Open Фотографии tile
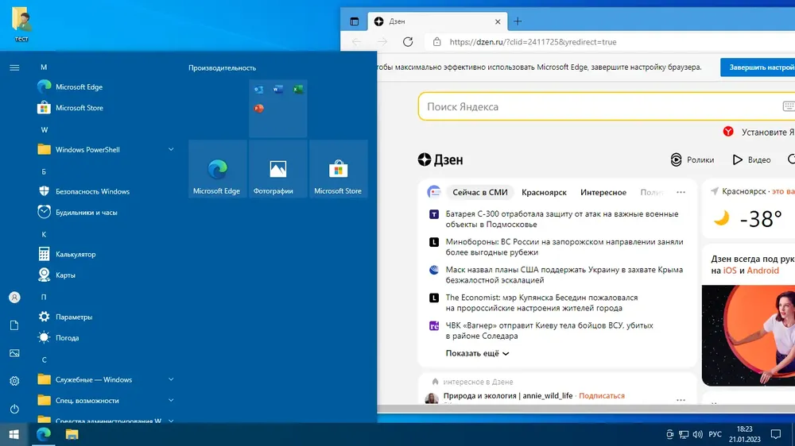Viewport: 795px width, 446px height. [277, 168]
